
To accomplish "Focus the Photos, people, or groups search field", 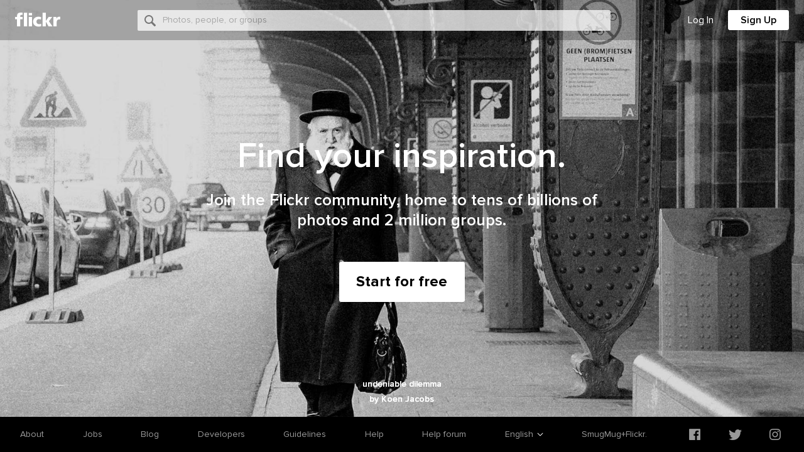I will pyautogui.click(x=374, y=20).
